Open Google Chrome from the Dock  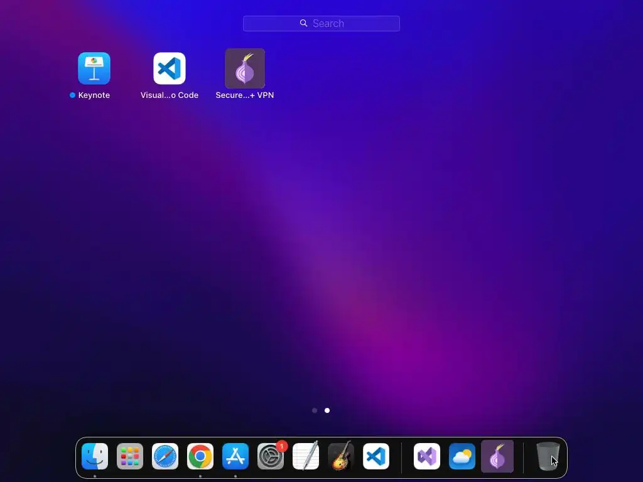click(x=200, y=456)
